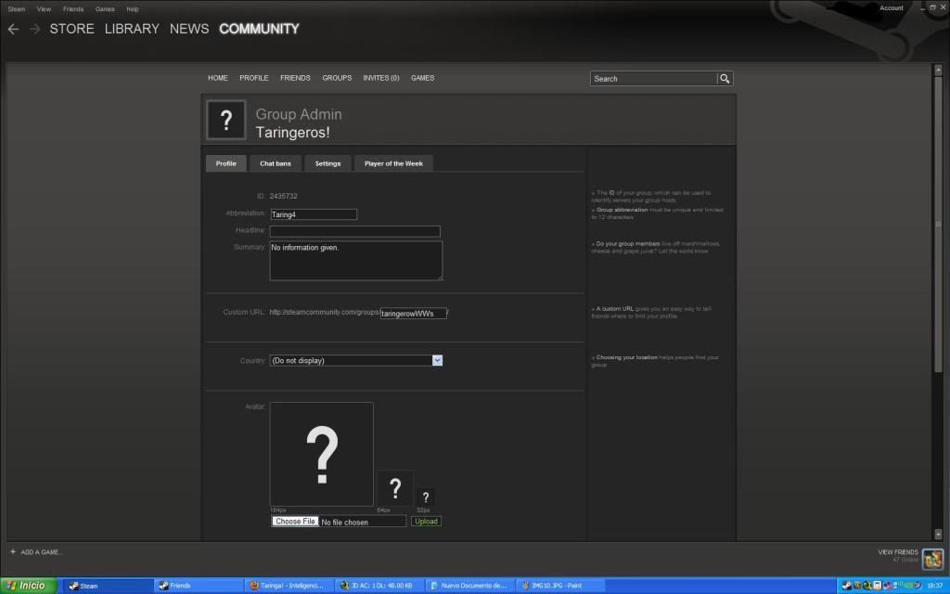Click the Custom URL input field

(414, 314)
